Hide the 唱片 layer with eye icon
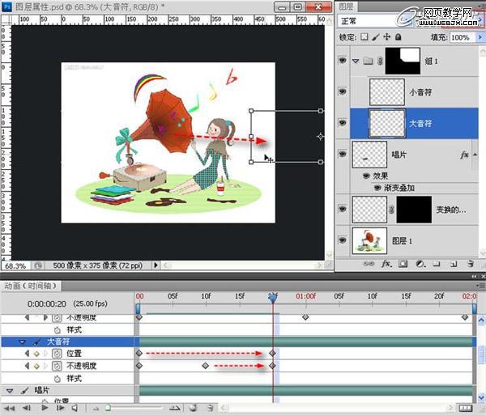486x416 pixels. pyautogui.click(x=344, y=153)
